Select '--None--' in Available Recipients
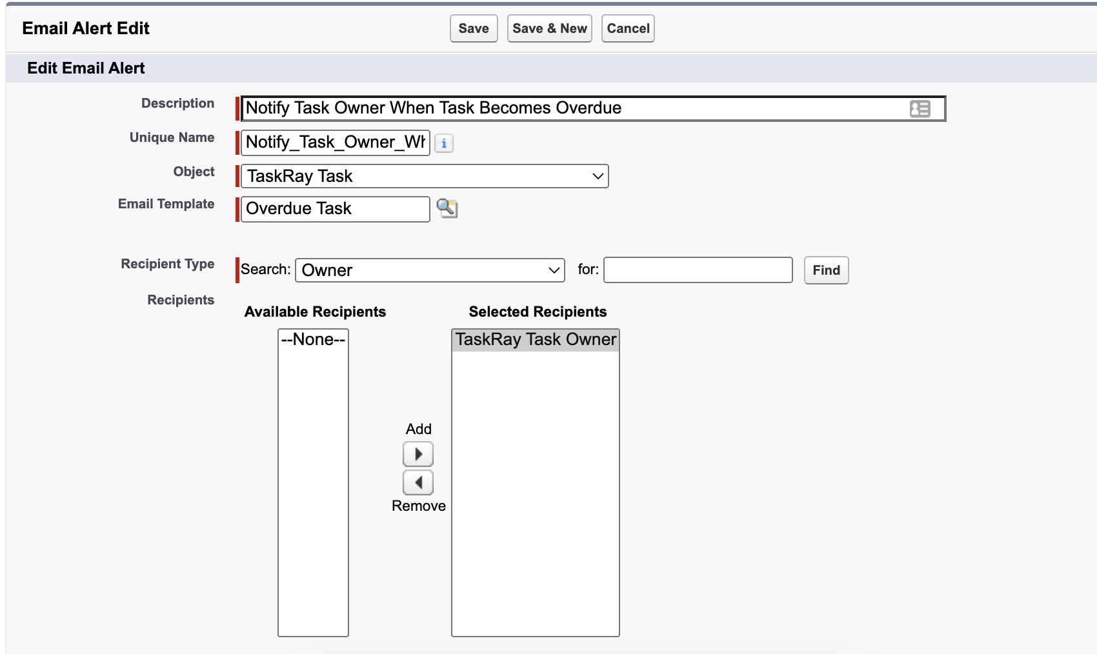Image resolution: width=1097 pixels, height=654 pixels. [x=313, y=339]
